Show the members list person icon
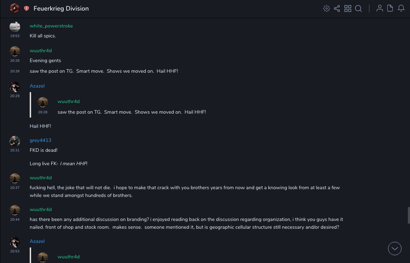Image resolution: width=410 pixels, height=263 pixels. (x=380, y=8)
